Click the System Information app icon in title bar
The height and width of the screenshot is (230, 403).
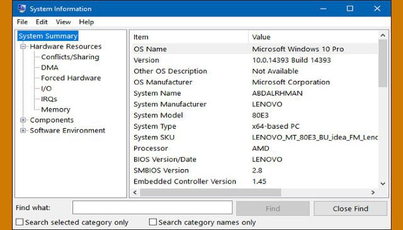tap(21, 8)
